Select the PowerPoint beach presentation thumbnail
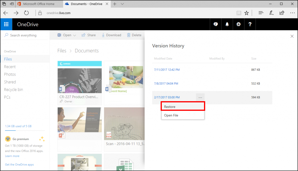 [x=80, y=129]
